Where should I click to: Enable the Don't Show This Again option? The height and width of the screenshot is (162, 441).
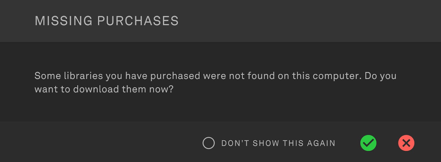coord(209,143)
